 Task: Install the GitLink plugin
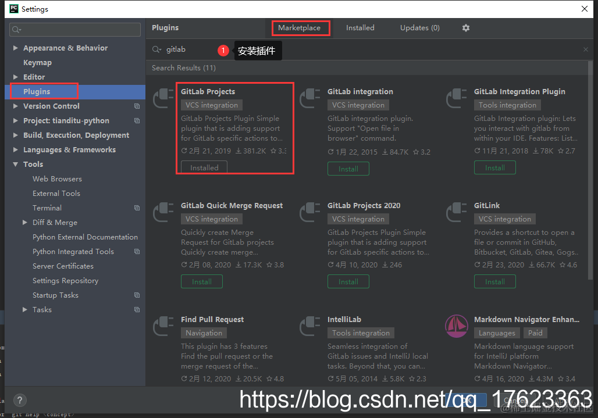494,281
